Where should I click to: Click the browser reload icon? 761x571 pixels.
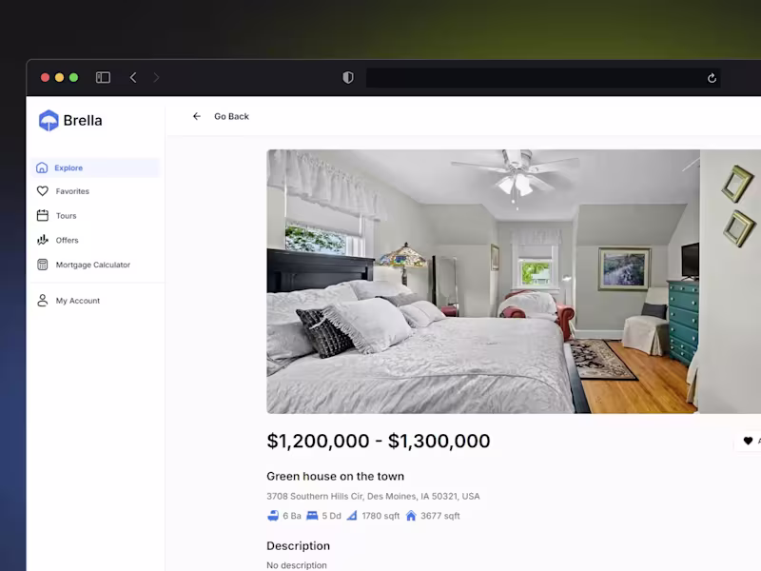(x=712, y=78)
